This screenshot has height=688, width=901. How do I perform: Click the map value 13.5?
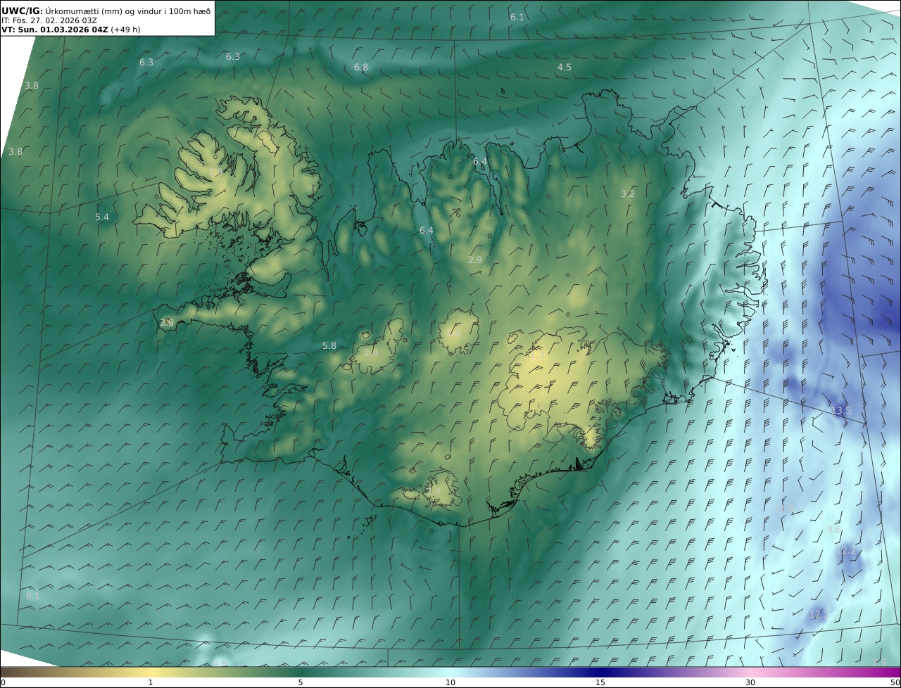point(841,411)
